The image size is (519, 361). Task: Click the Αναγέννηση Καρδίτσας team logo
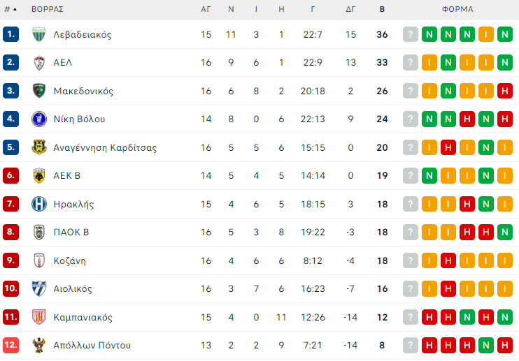click(38, 147)
